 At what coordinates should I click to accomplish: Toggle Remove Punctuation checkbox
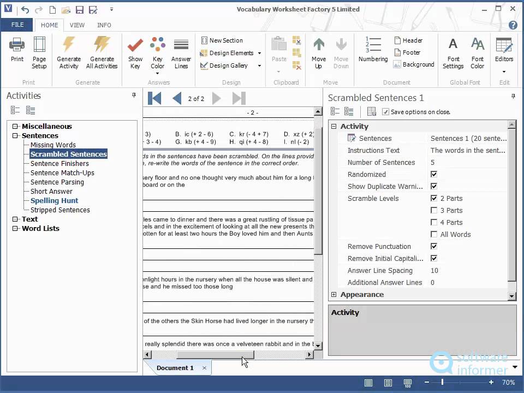(434, 246)
